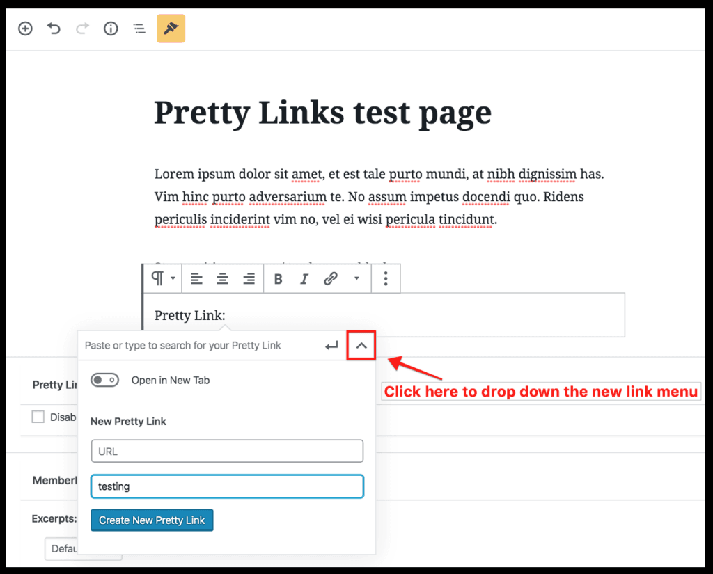Apply bold formatting to text

click(x=278, y=279)
